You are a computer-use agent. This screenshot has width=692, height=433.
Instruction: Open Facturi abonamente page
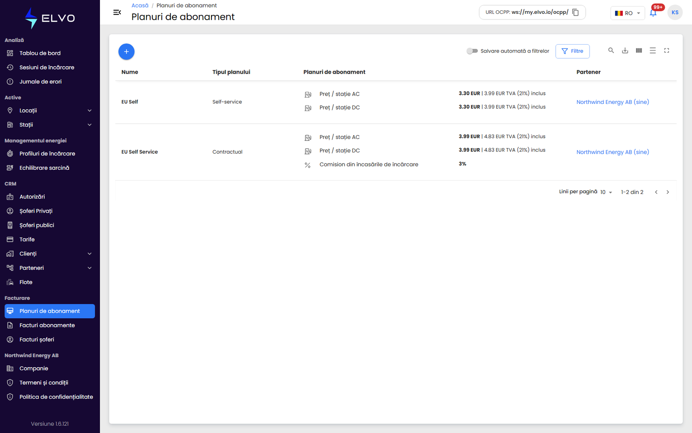coord(50,325)
